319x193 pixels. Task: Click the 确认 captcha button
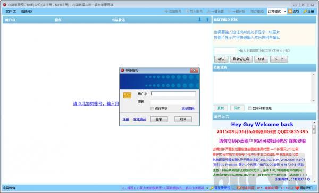221,59
